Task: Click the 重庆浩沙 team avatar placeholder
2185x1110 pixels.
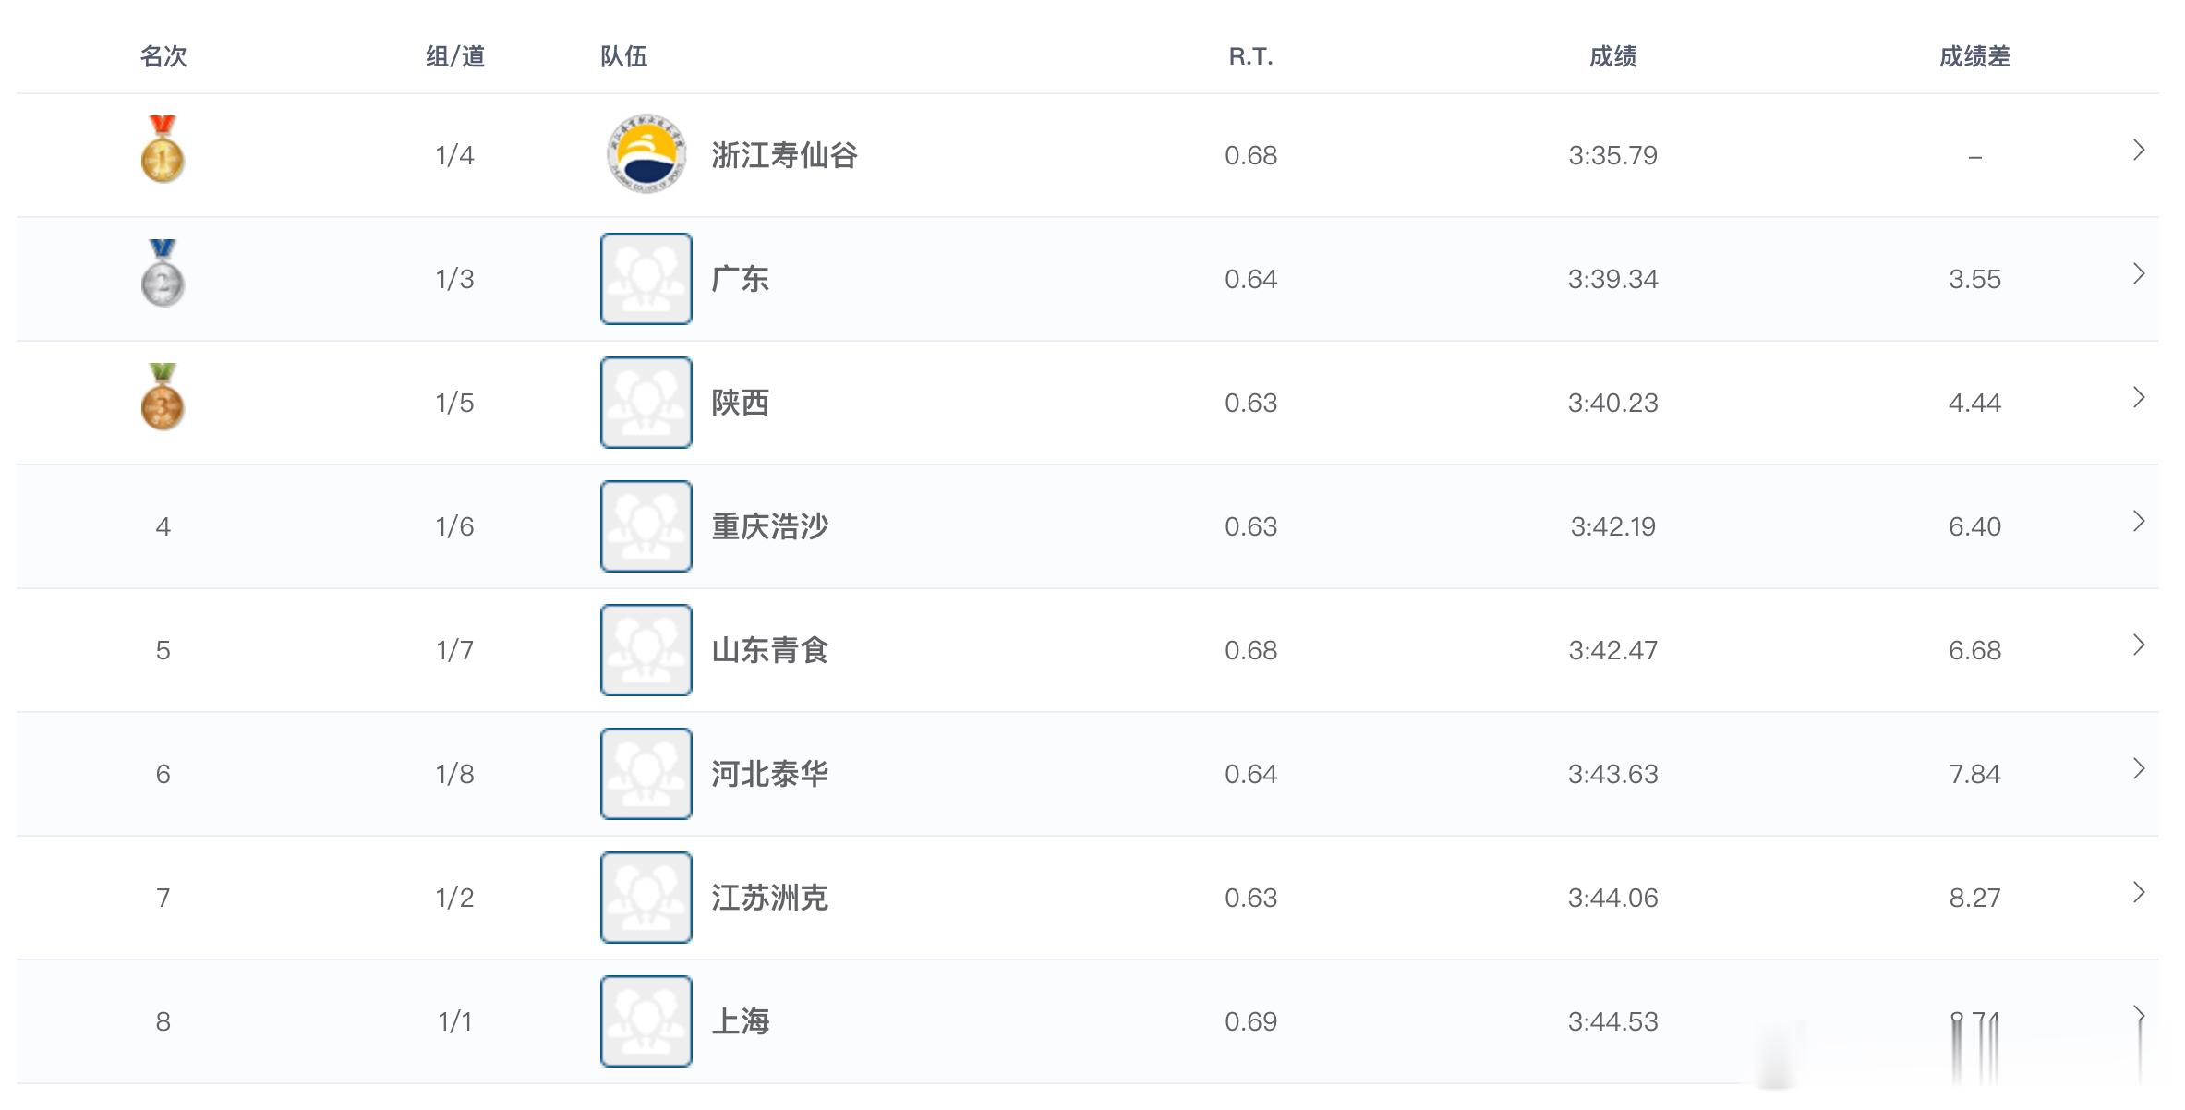Action: pyautogui.click(x=646, y=526)
